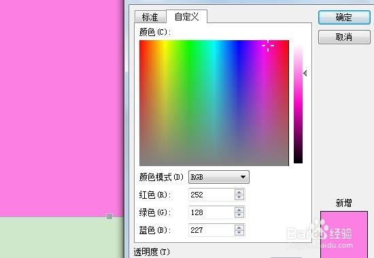Decrease the blue value with down arrow
The image size is (374, 258).
239,233
